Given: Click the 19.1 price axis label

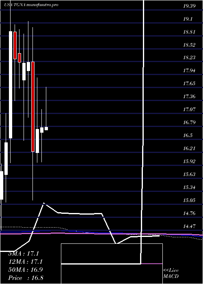Looking at the screenshot, I should [x=188, y=19].
